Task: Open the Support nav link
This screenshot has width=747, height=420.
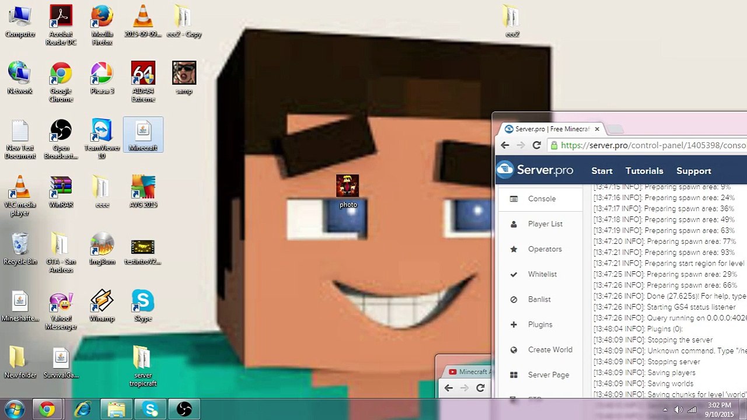Action: click(x=693, y=171)
